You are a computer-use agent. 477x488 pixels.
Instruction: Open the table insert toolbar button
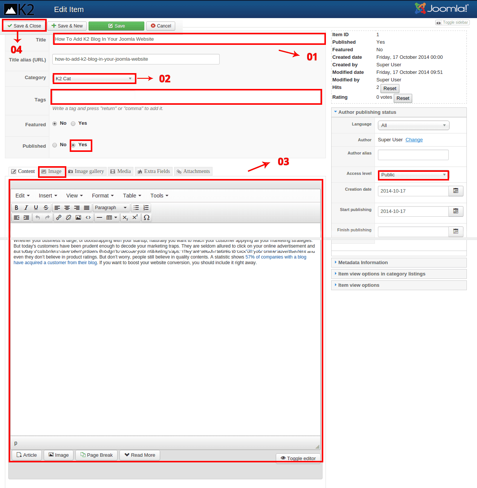click(112, 217)
